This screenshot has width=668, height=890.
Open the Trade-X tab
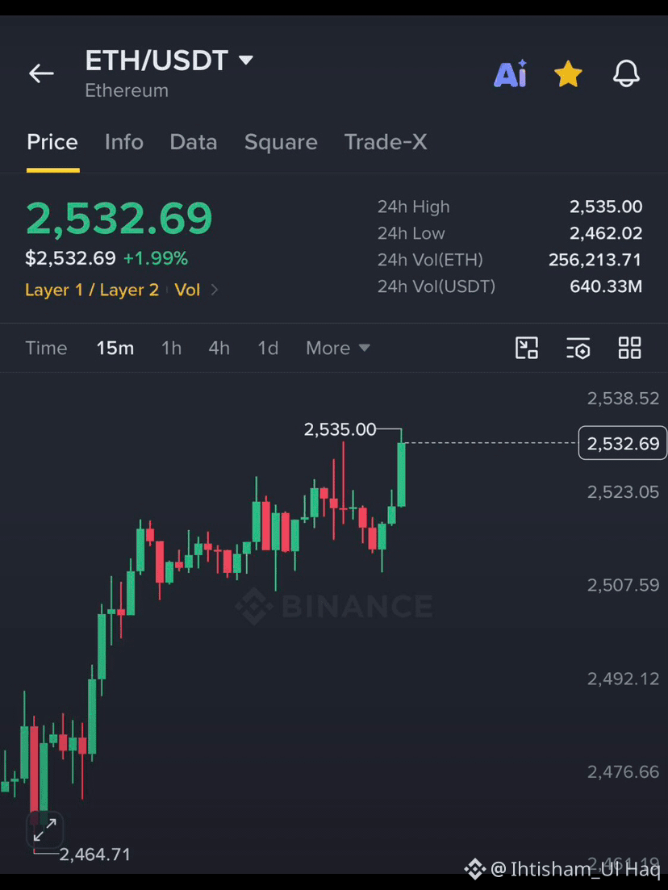(x=386, y=142)
